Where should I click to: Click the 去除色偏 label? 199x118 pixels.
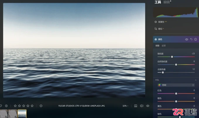pyautogui.click(x=162, y=69)
